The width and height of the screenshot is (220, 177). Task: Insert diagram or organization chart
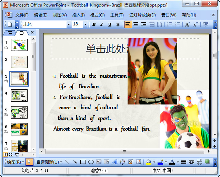[122, 162]
